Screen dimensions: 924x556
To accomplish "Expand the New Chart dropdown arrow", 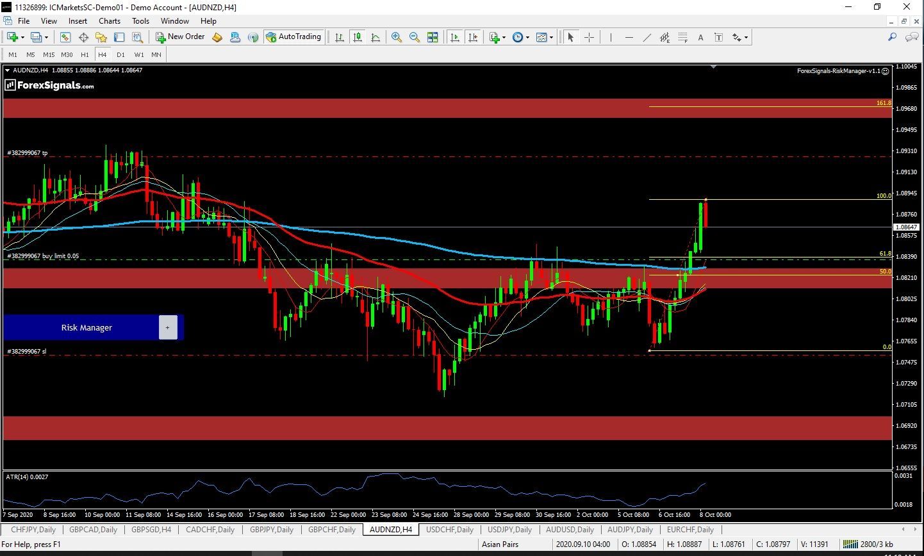I will (x=22, y=37).
